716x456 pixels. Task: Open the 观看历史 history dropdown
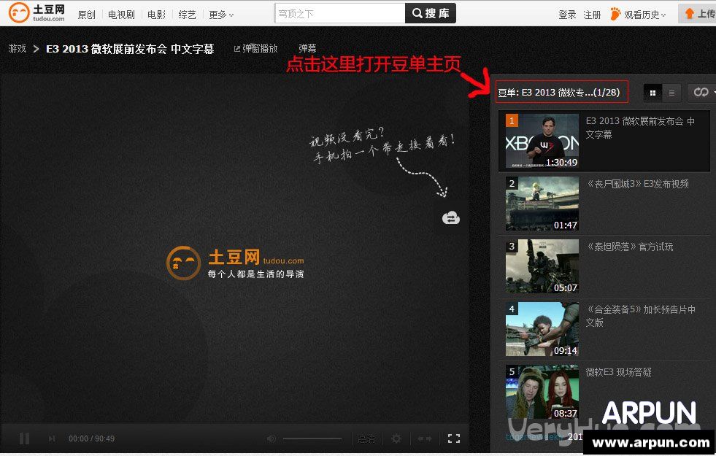pyautogui.click(x=641, y=13)
